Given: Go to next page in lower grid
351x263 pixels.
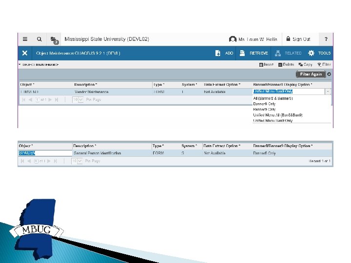Looking at the screenshot, I should 49,161.
